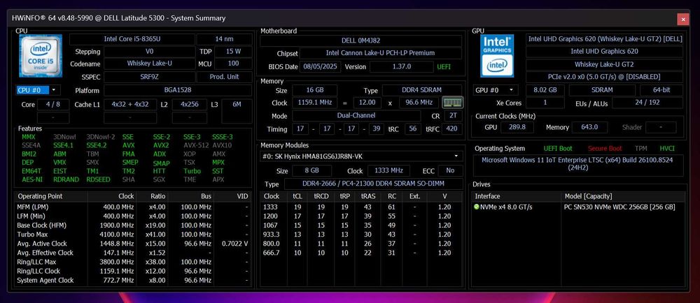Image resolution: width=700 pixels, height=303 pixels.
Task: Click the Core 4 / 8 value
Action: (53, 105)
